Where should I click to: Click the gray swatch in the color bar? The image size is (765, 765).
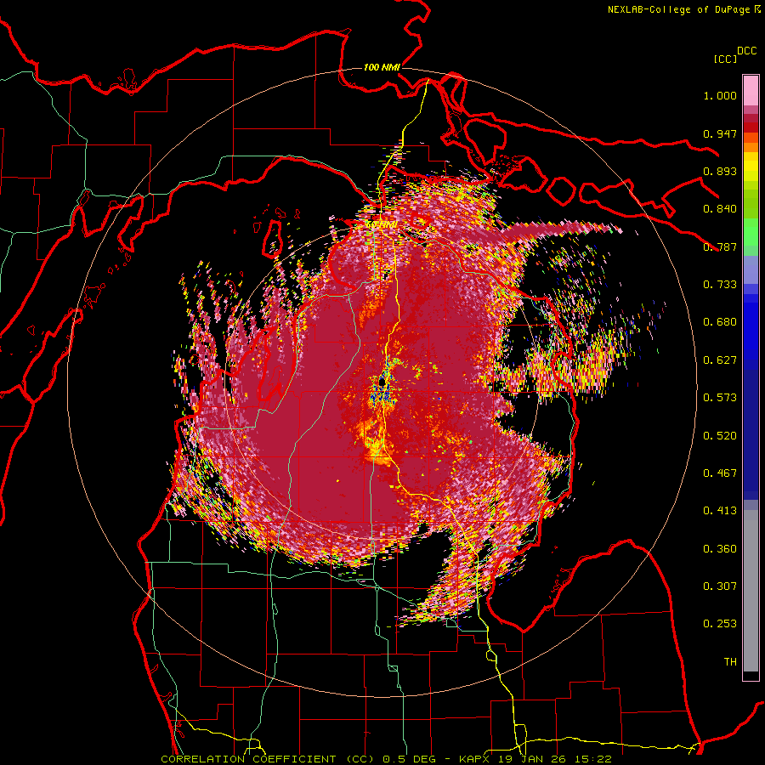coord(751,591)
